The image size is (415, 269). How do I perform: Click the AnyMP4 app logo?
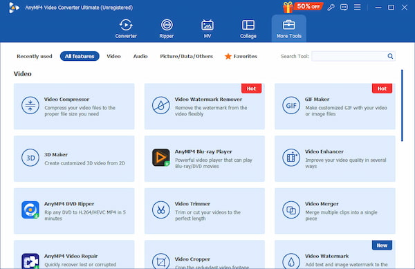tap(14, 8)
